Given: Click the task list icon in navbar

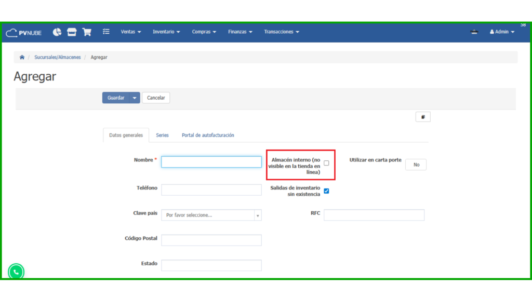Looking at the screenshot, I should point(106,32).
